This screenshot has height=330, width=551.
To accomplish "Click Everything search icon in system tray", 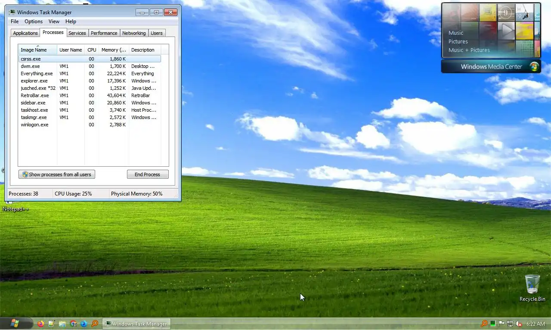I will [484, 324].
